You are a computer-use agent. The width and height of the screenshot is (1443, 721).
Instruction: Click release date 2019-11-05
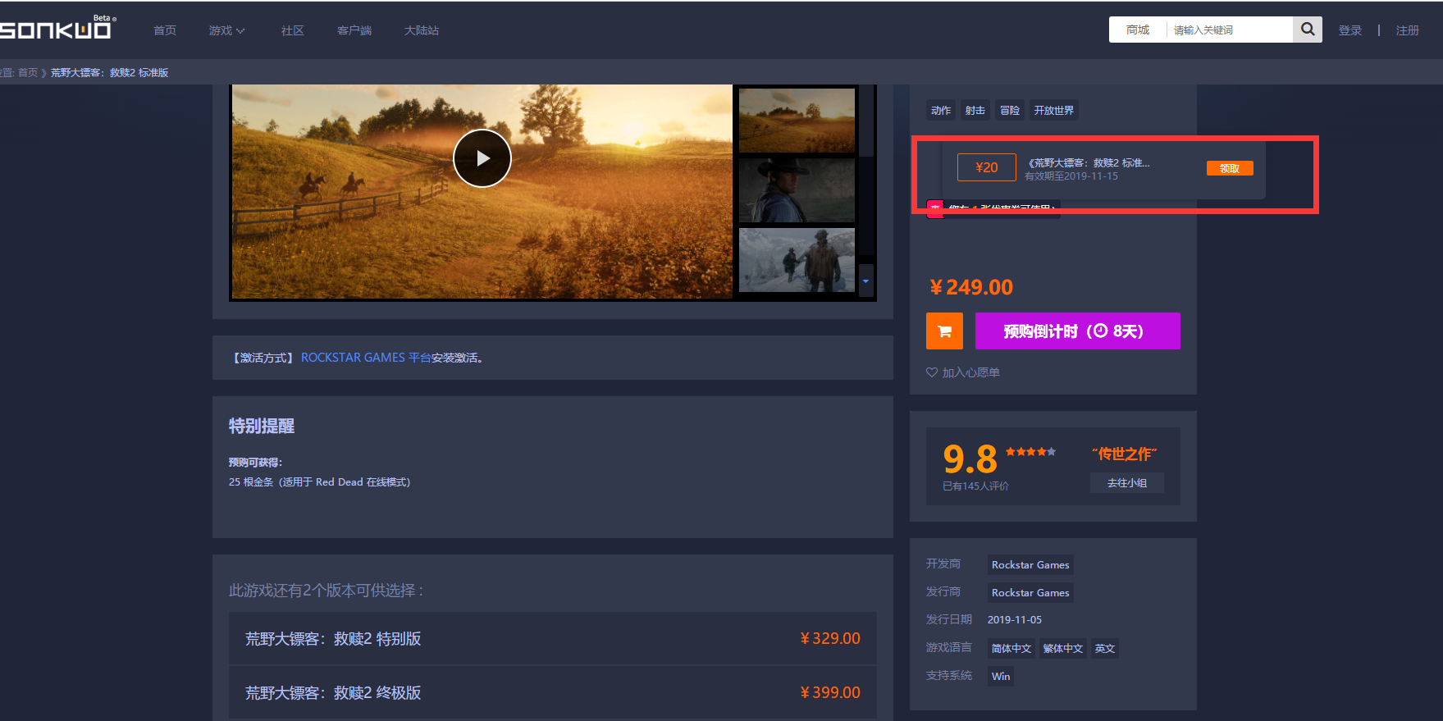(1015, 620)
